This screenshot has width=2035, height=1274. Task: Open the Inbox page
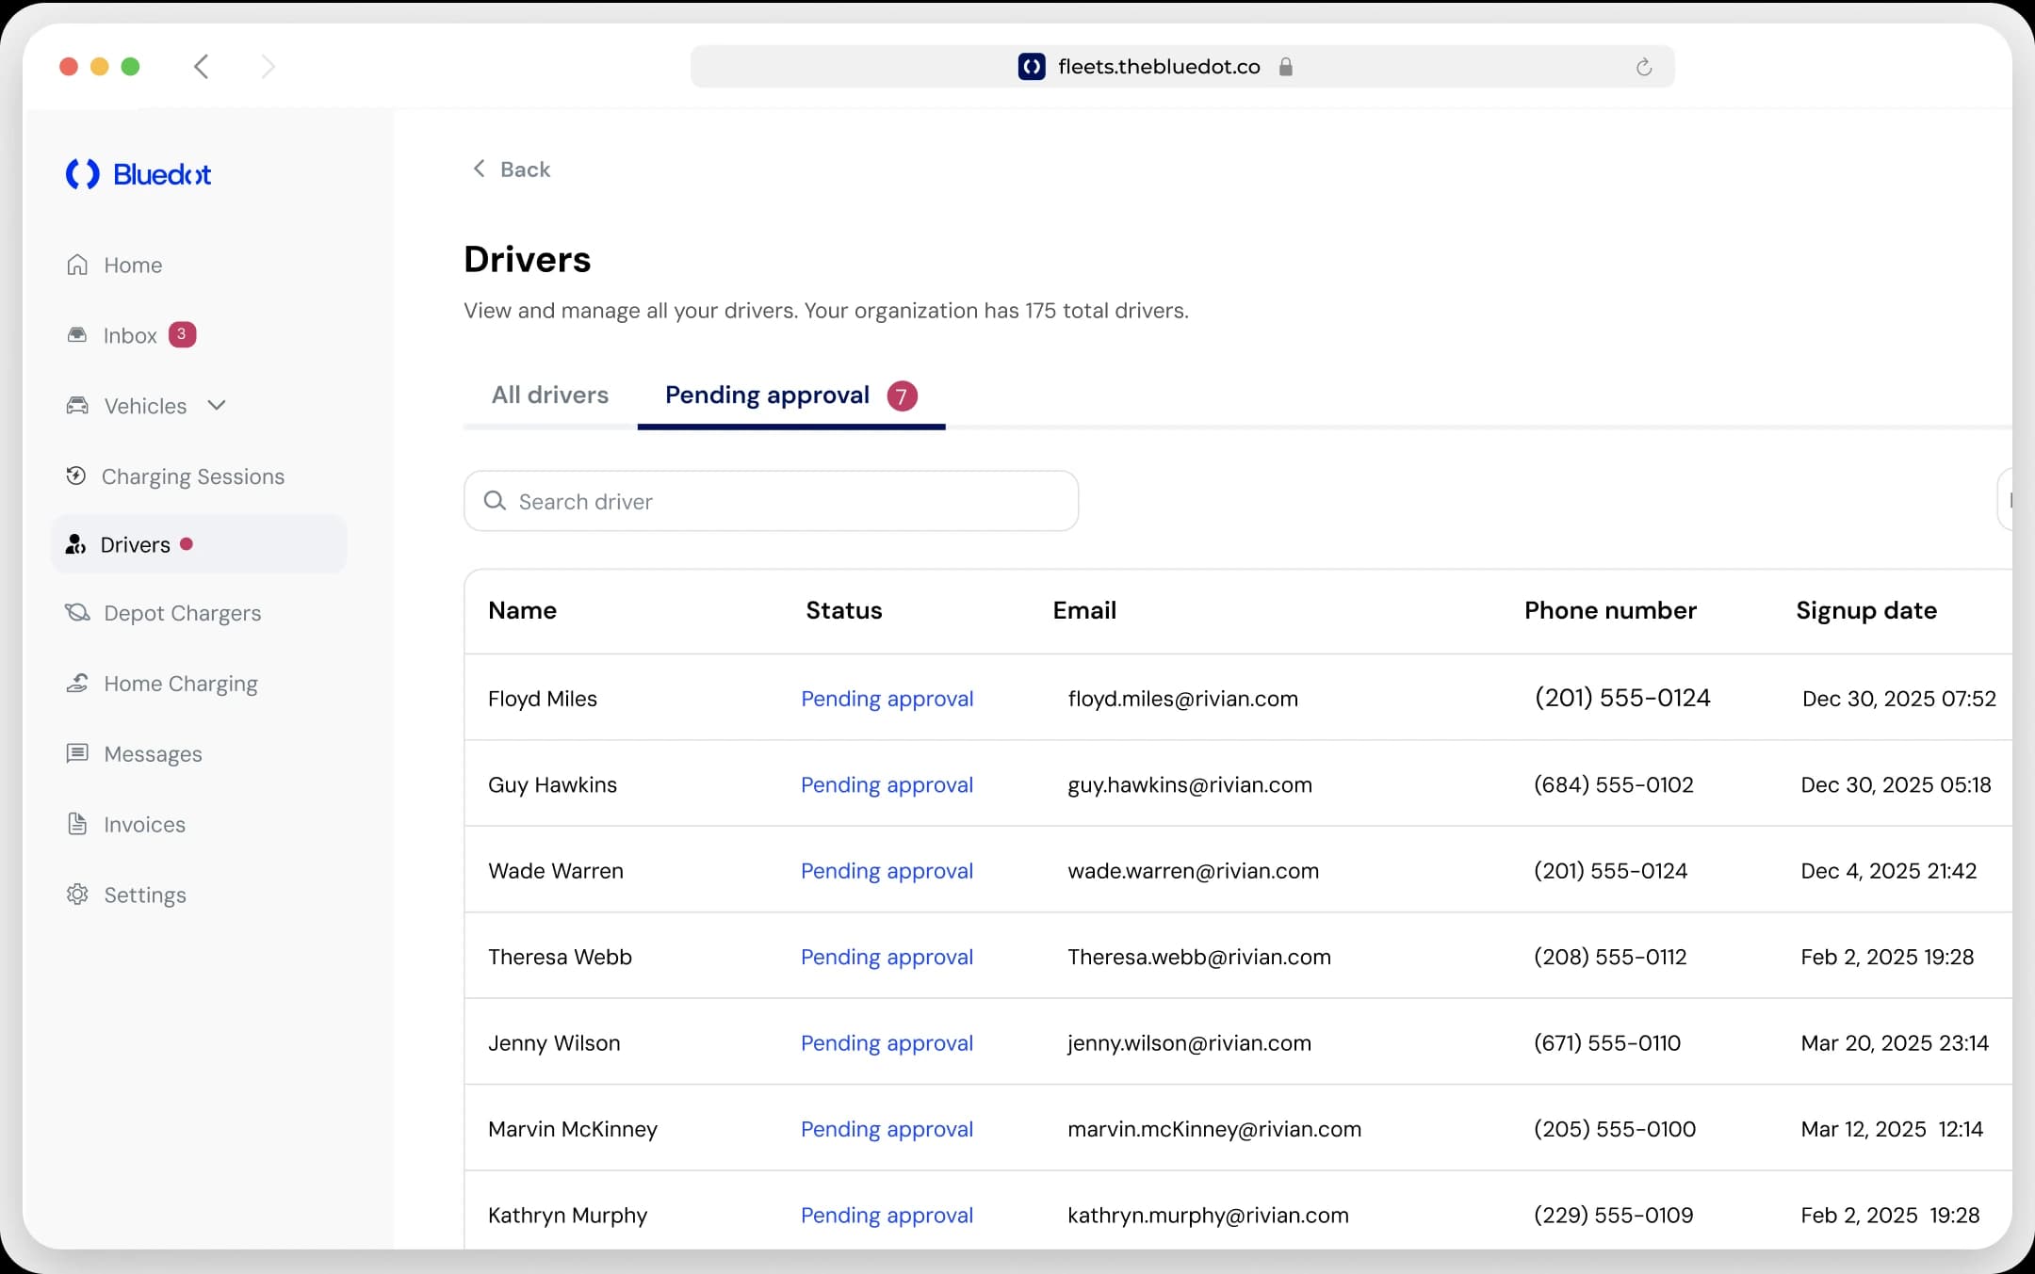130,336
